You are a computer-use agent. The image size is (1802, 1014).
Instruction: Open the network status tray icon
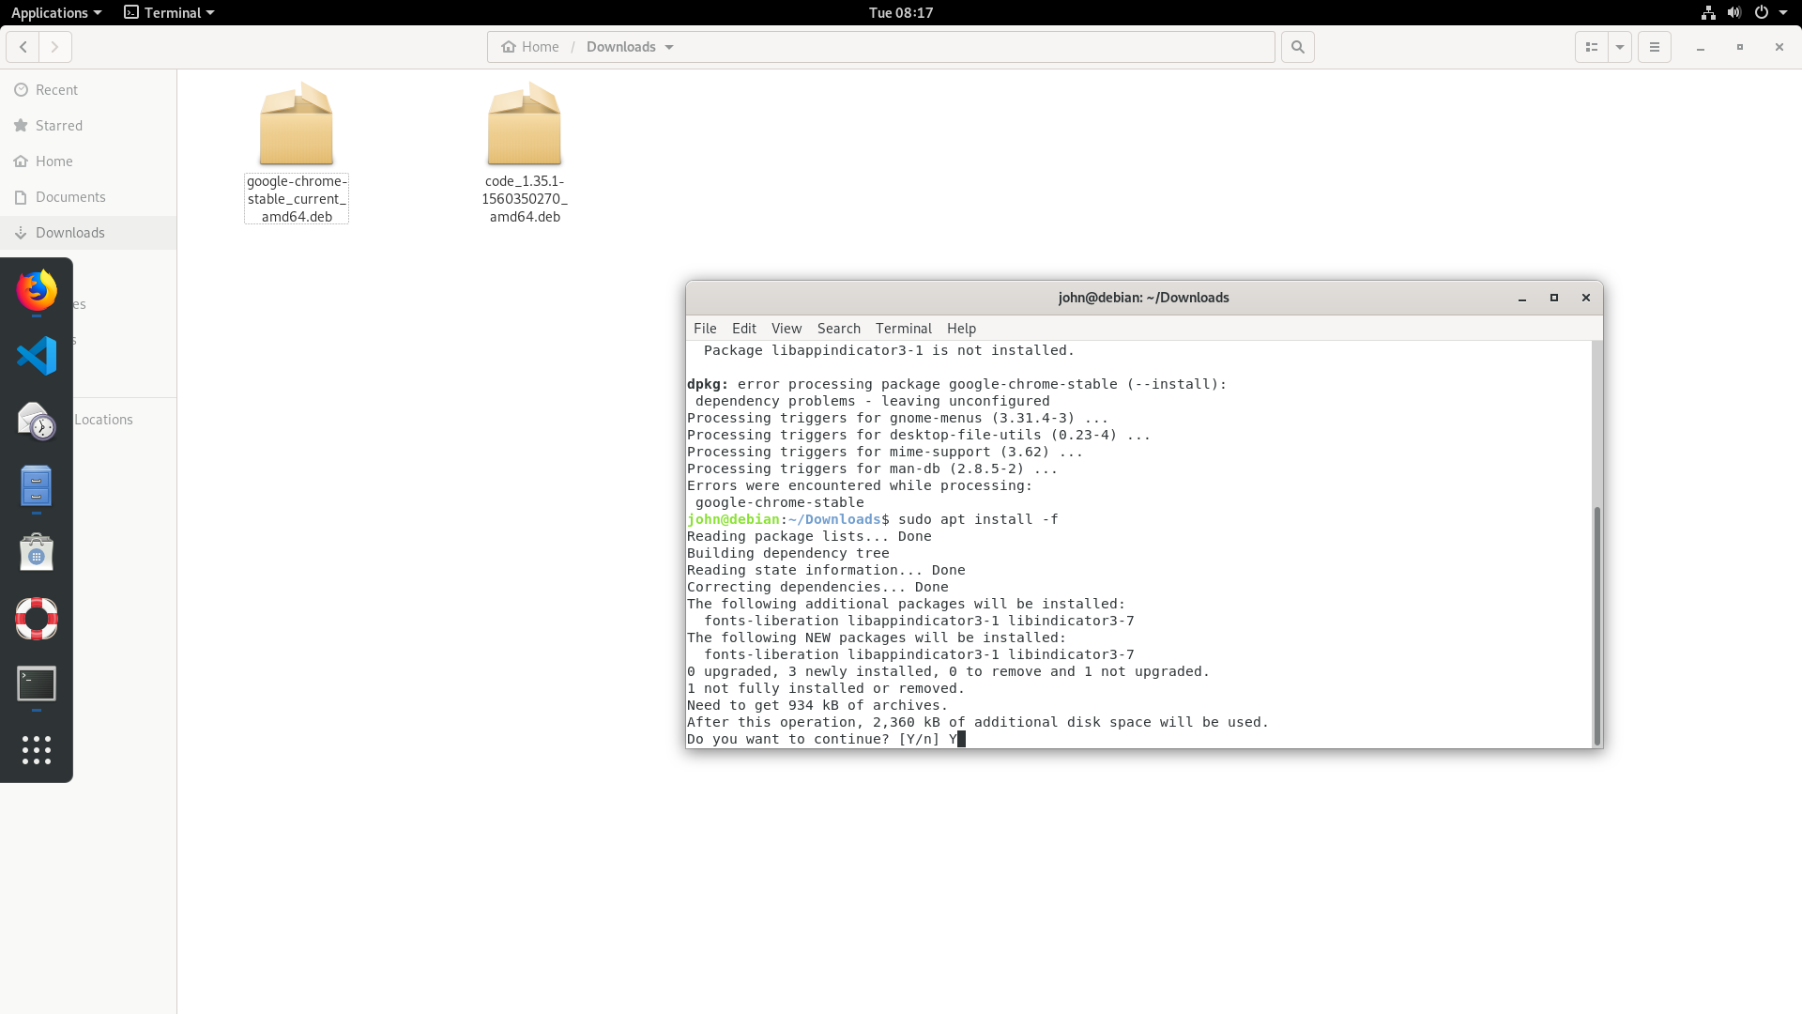pyautogui.click(x=1708, y=12)
